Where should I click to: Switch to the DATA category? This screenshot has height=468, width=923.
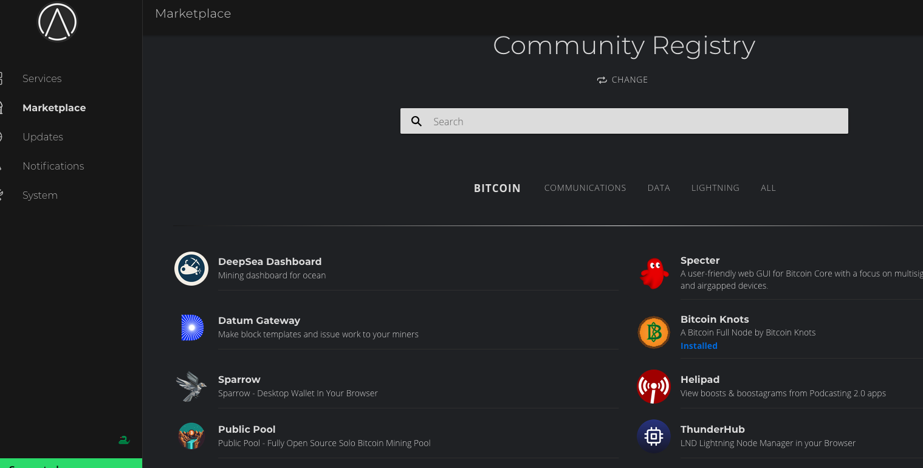point(659,188)
